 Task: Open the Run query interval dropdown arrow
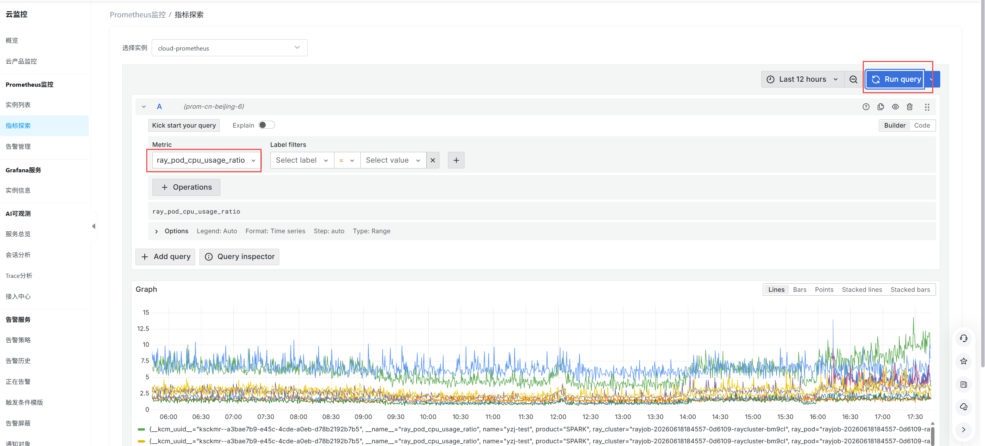(x=932, y=79)
